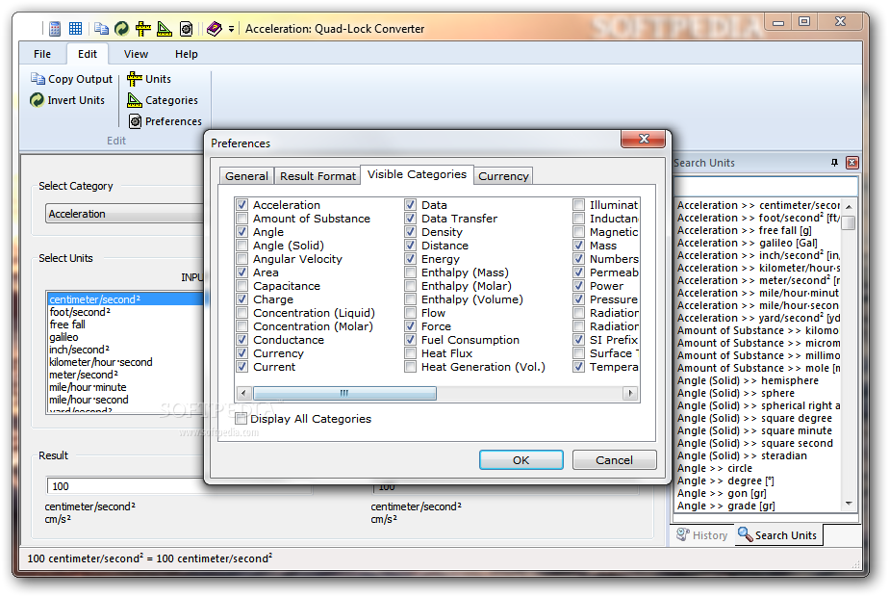Enable Display All Categories checkbox
The height and width of the screenshot is (597, 889).
(x=241, y=419)
